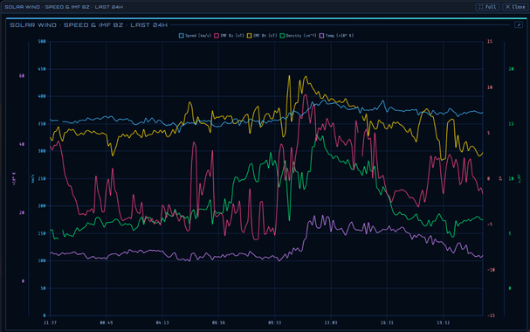Toggle the IMF Bz (nT) legend series

(x=229, y=36)
